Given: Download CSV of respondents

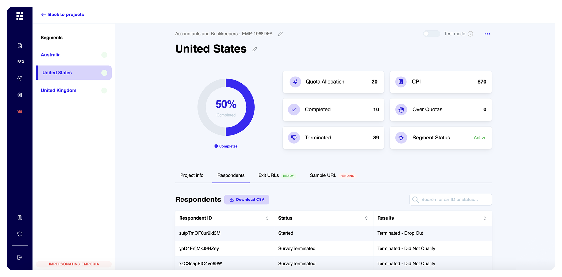Looking at the screenshot, I should [x=247, y=200].
